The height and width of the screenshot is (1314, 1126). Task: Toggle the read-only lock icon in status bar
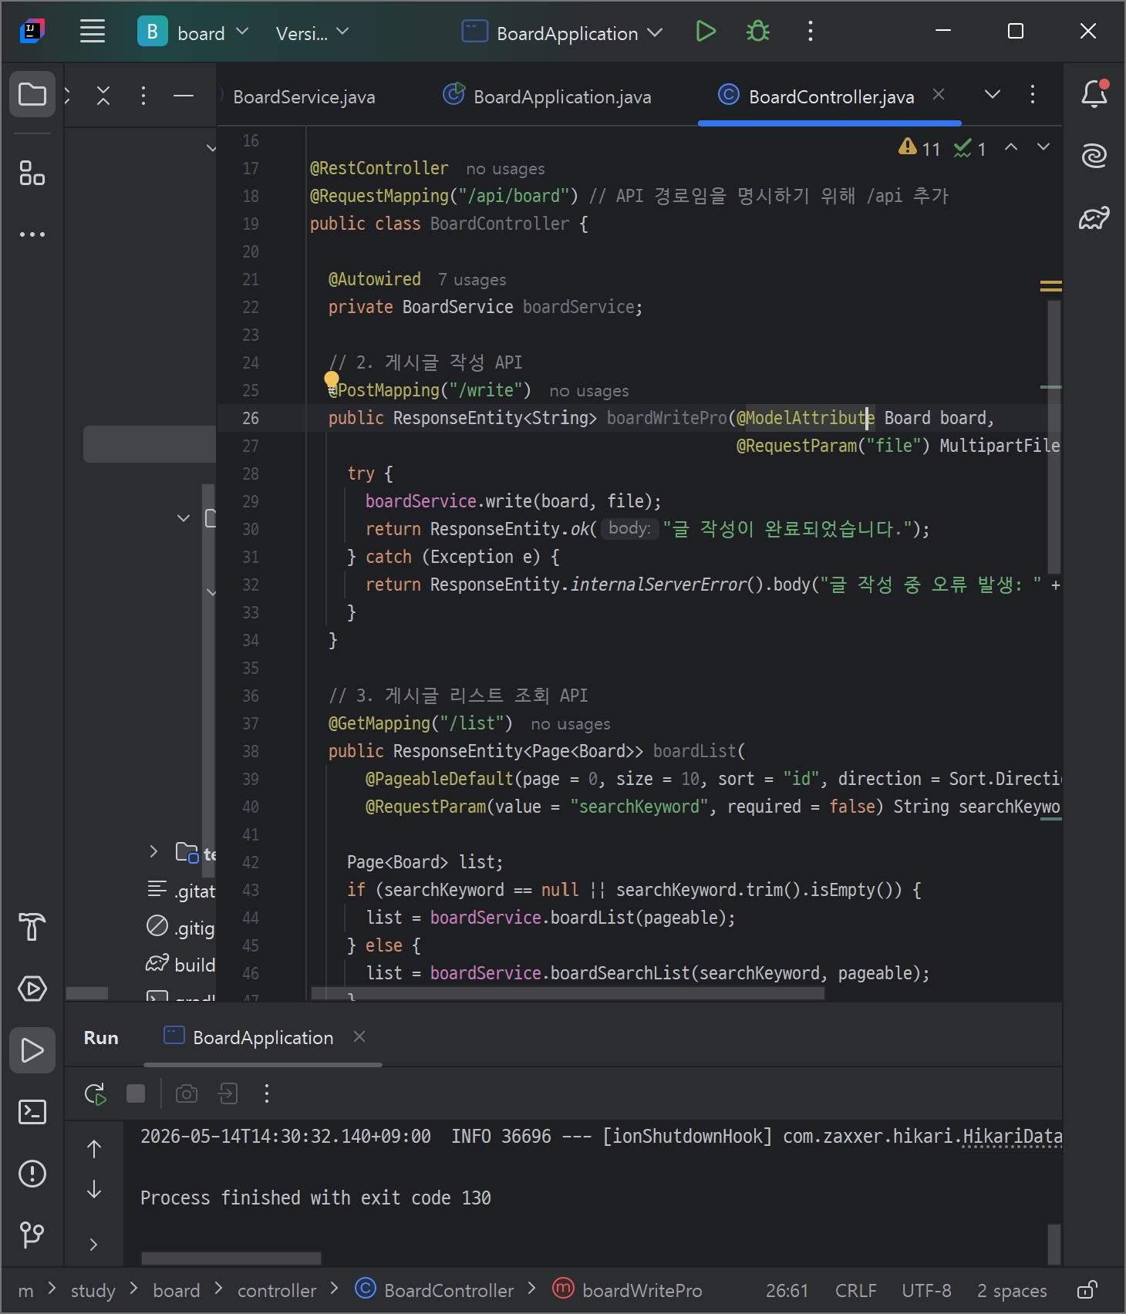pyautogui.click(x=1087, y=1290)
